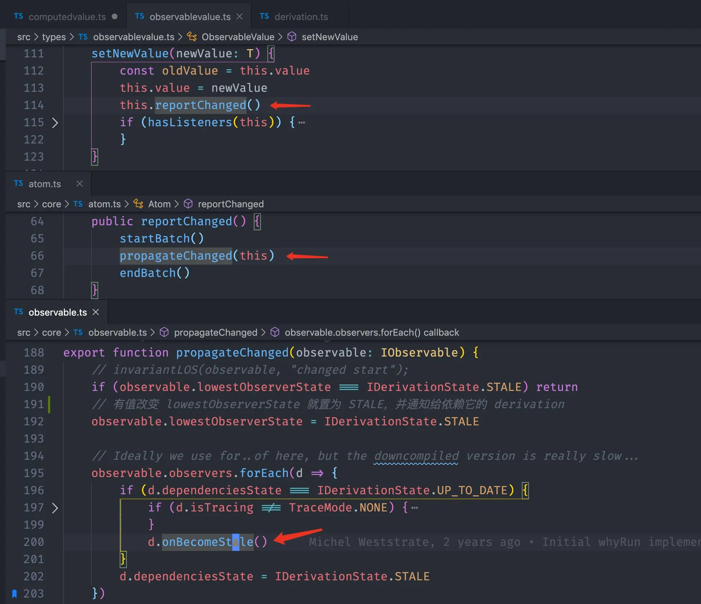The image size is (701, 604).
Task: Click the TS icon on the atom.ts tab
Action: 18,184
